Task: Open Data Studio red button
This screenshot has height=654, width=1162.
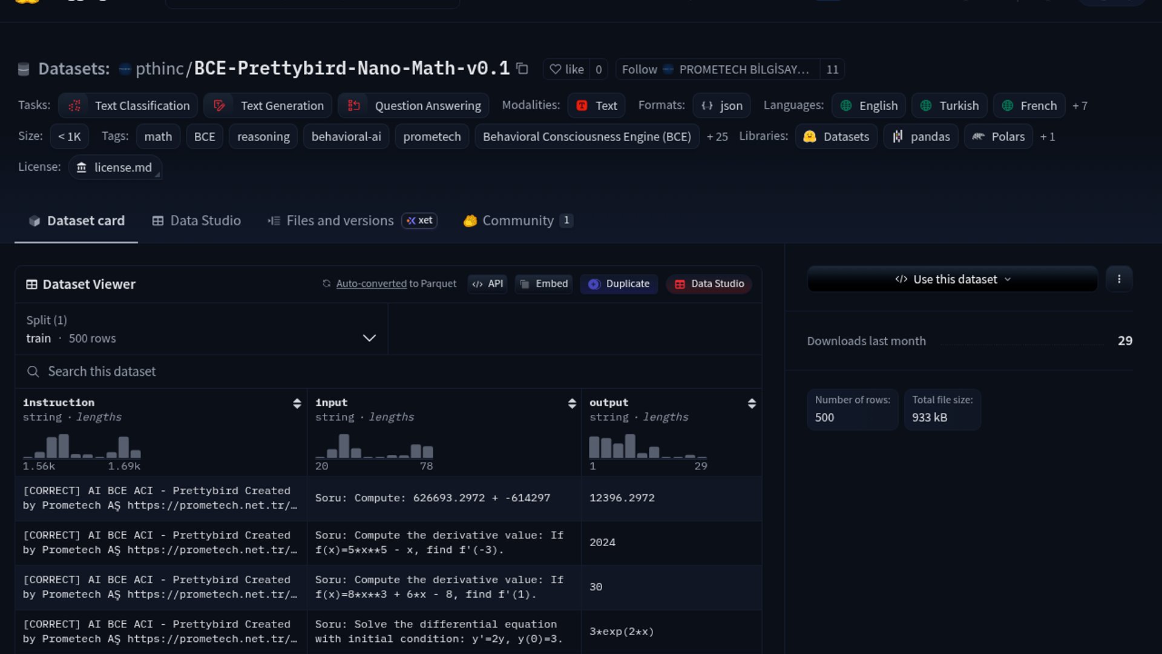Action: coord(709,284)
